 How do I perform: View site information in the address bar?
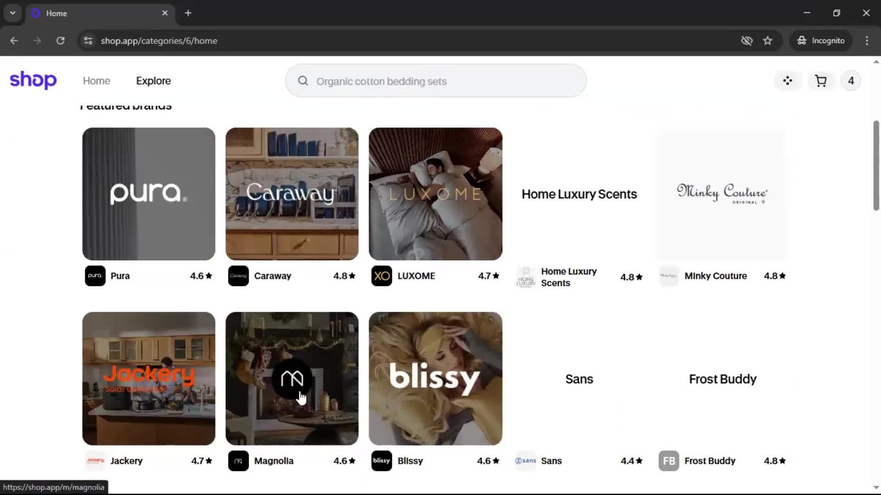point(88,41)
